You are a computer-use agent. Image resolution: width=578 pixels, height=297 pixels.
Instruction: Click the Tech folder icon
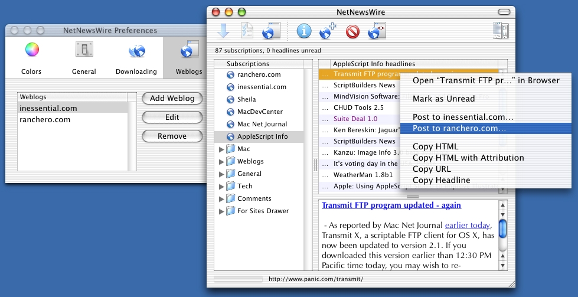pyautogui.click(x=231, y=186)
